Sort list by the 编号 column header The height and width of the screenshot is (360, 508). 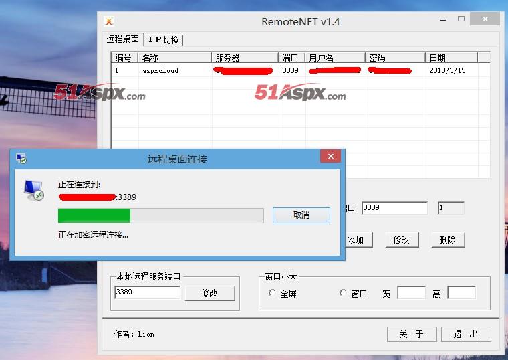pos(125,58)
